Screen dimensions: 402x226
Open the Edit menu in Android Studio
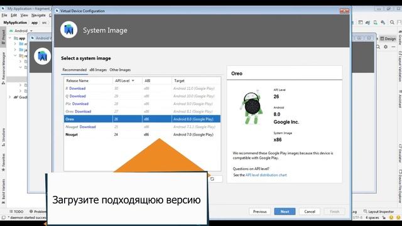coord(14,15)
